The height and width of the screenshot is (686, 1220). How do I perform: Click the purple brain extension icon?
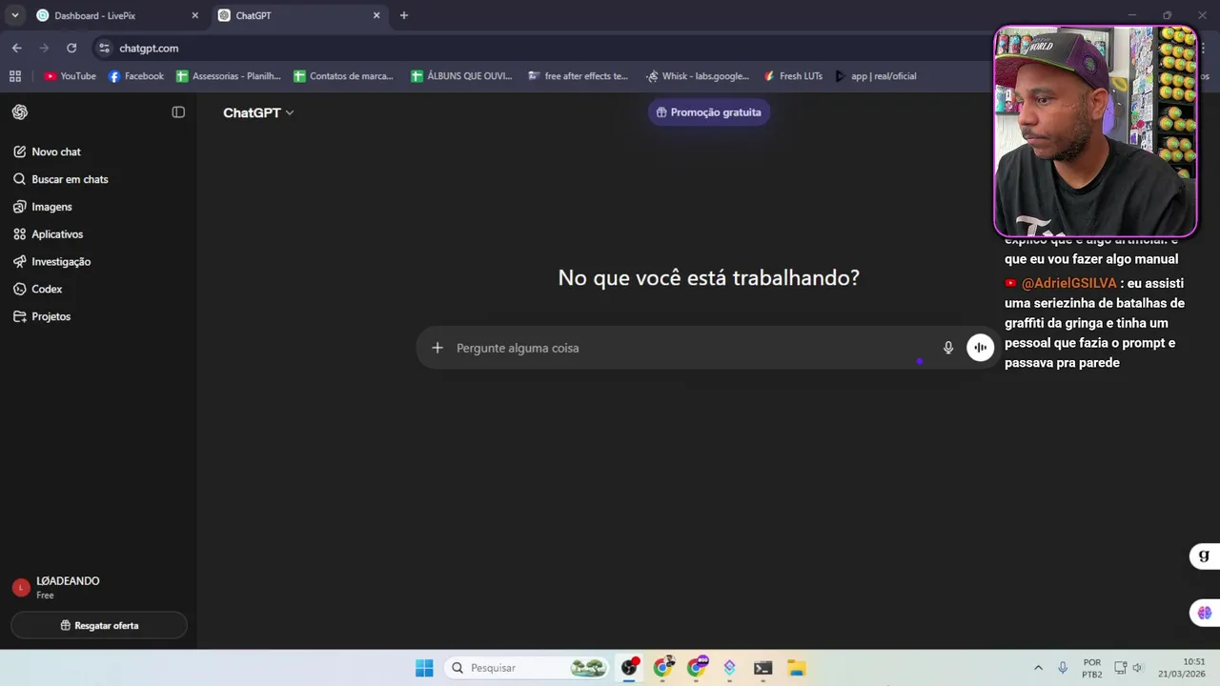pos(1204,613)
